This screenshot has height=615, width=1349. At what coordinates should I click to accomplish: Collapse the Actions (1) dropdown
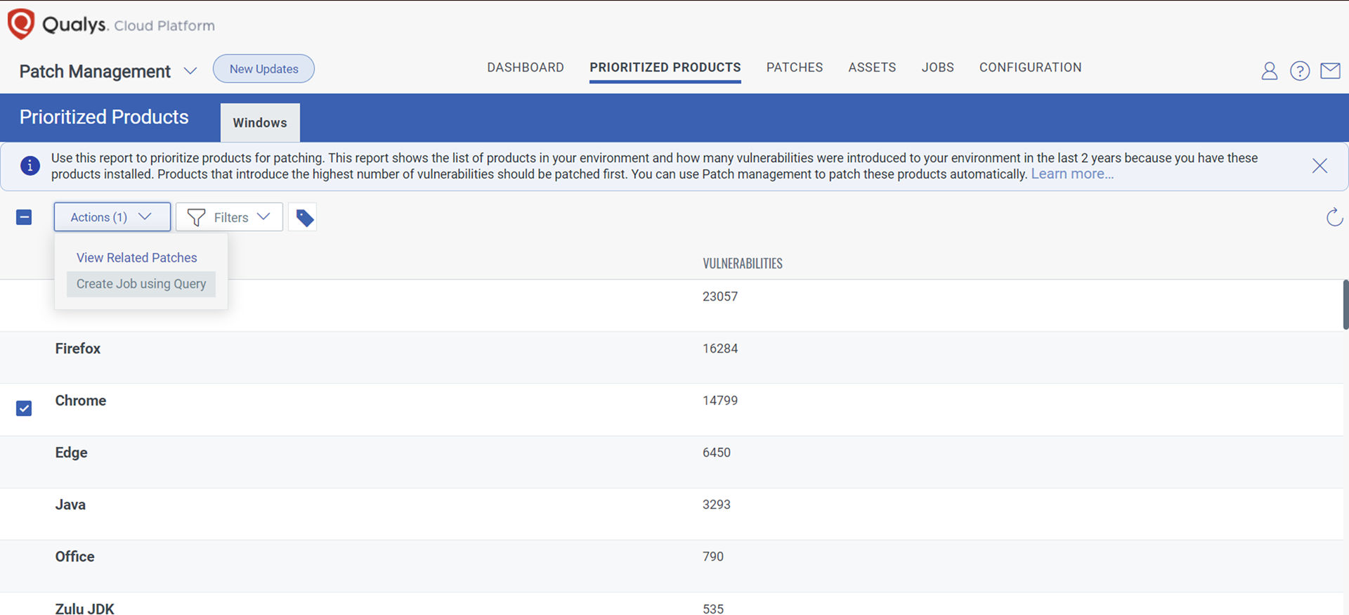coord(112,217)
